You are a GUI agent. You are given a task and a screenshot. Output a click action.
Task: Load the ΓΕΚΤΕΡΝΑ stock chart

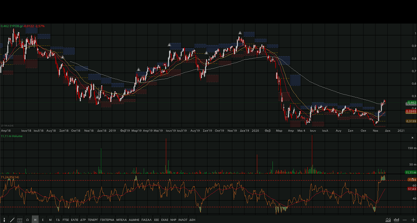click(x=107, y=220)
